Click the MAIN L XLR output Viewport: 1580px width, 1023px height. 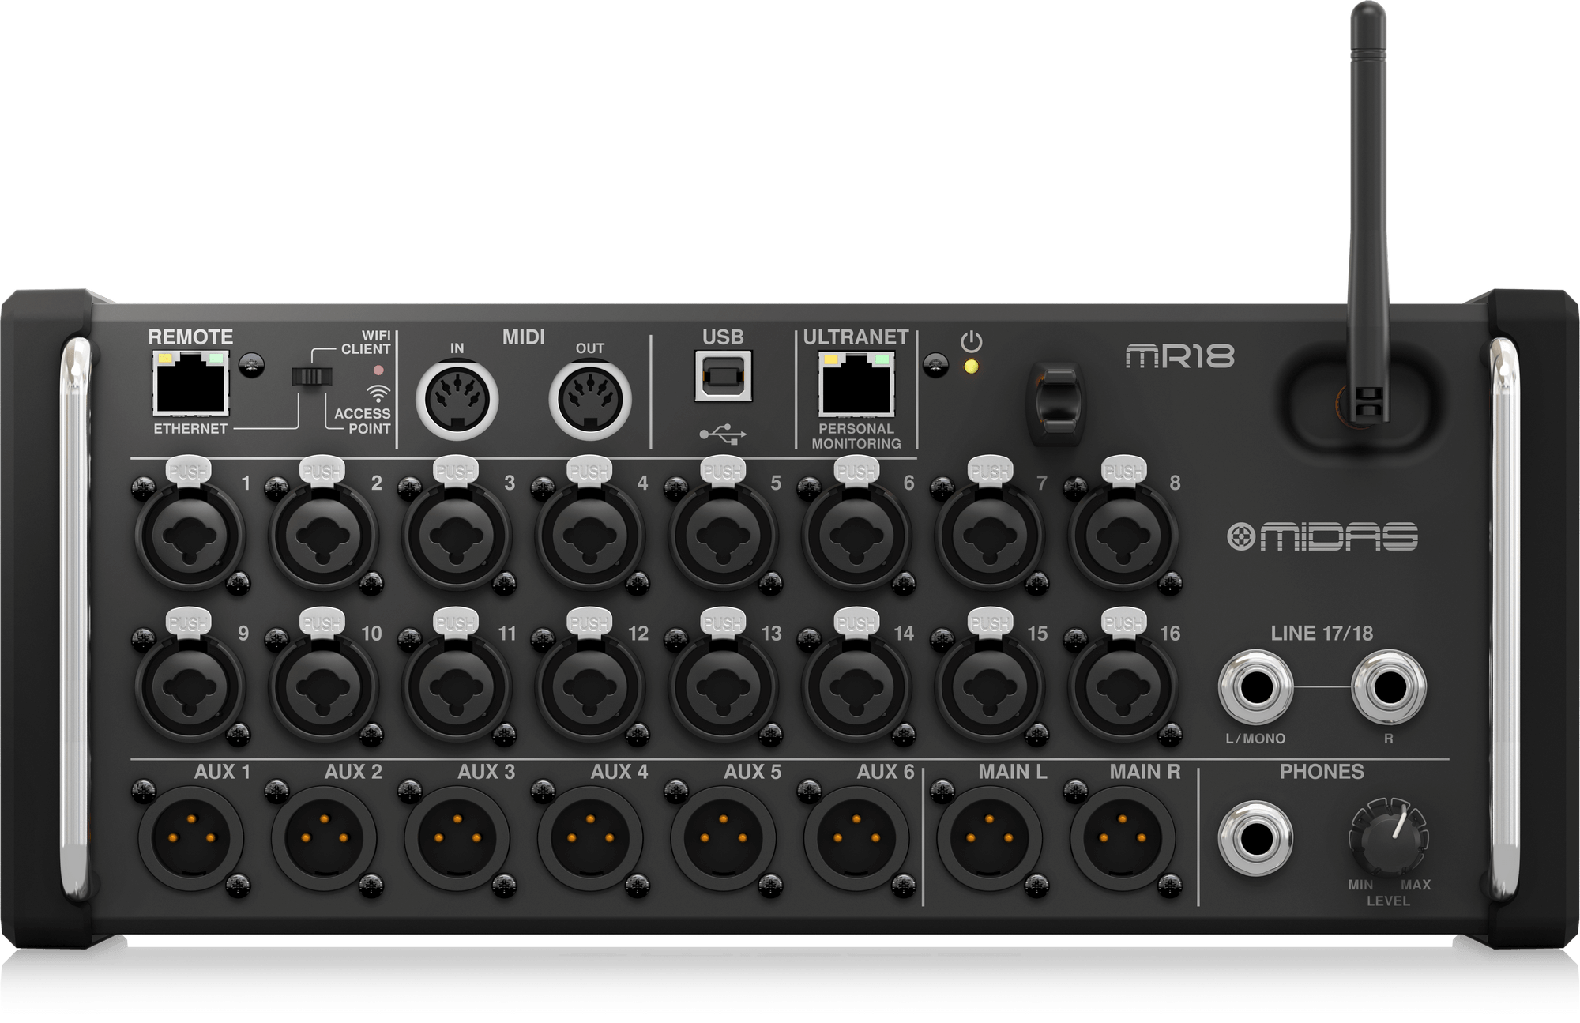[990, 838]
